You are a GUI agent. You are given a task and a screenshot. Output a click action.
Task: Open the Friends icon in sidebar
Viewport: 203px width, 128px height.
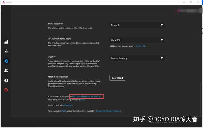click(x=6, y=71)
